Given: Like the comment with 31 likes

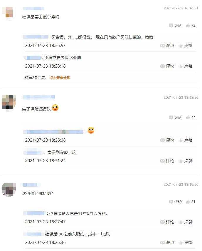Looking at the screenshot, I should (x=191, y=202).
